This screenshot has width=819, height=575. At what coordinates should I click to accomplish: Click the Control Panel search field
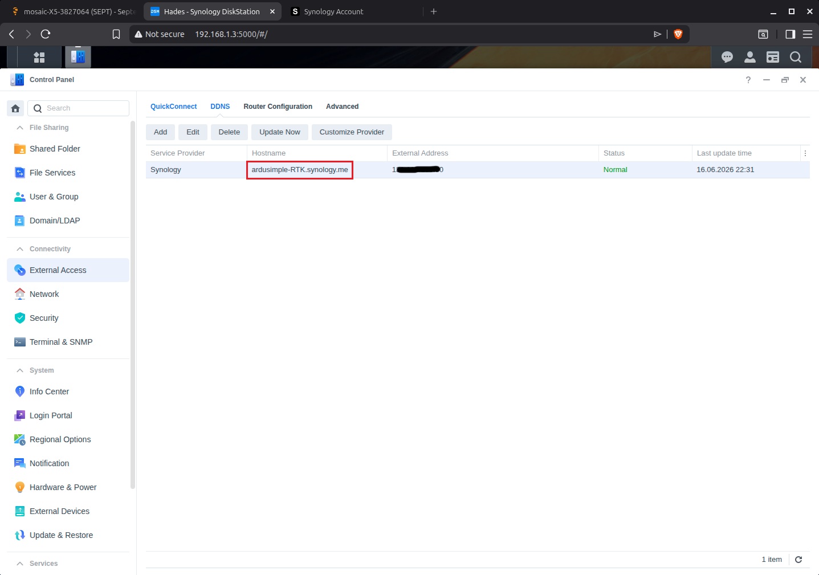79,108
